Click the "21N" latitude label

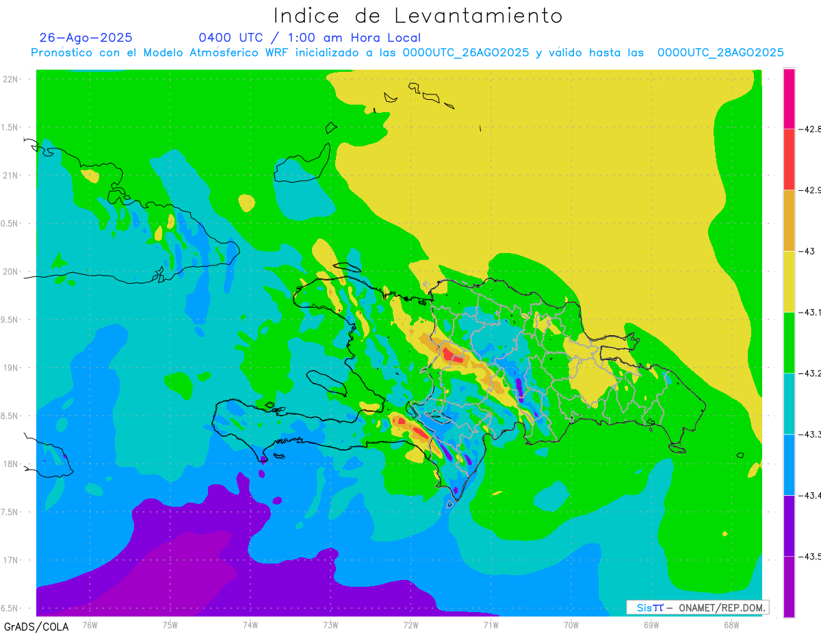(11, 175)
